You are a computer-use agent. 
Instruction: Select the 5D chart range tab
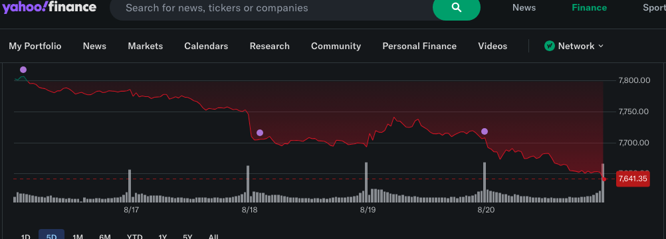coord(51,235)
